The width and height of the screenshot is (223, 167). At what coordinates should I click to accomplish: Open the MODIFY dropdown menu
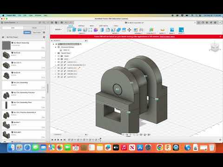click(116, 33)
